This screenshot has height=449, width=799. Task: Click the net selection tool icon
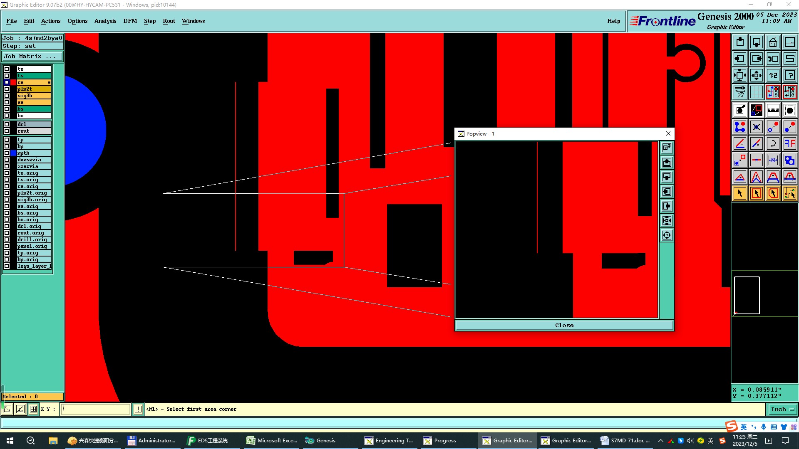coord(789,193)
